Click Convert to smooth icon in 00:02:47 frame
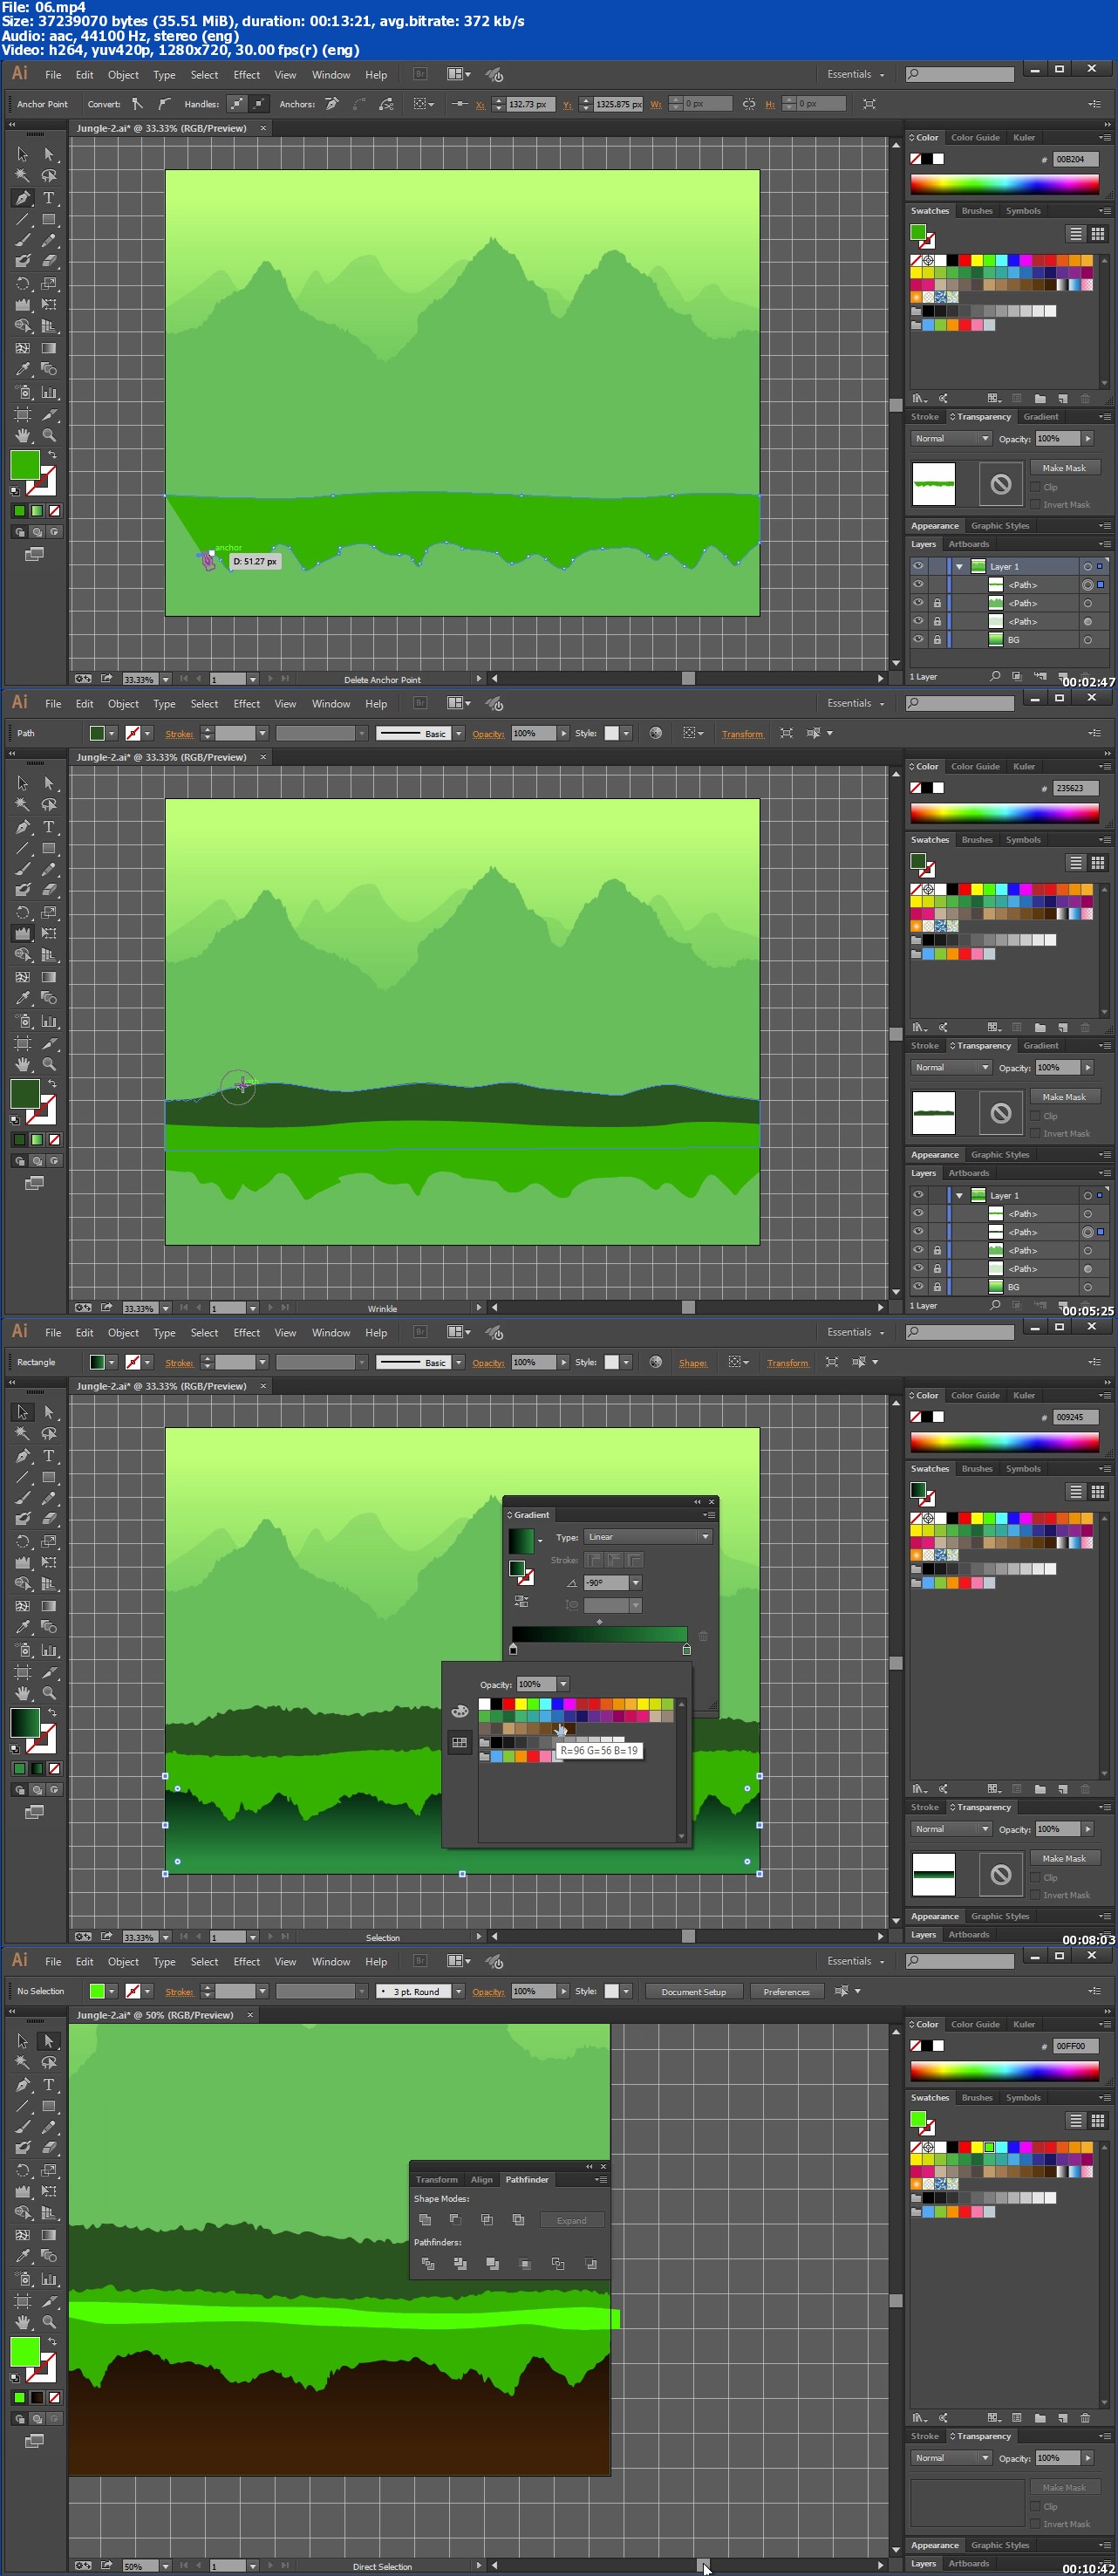 163,104
